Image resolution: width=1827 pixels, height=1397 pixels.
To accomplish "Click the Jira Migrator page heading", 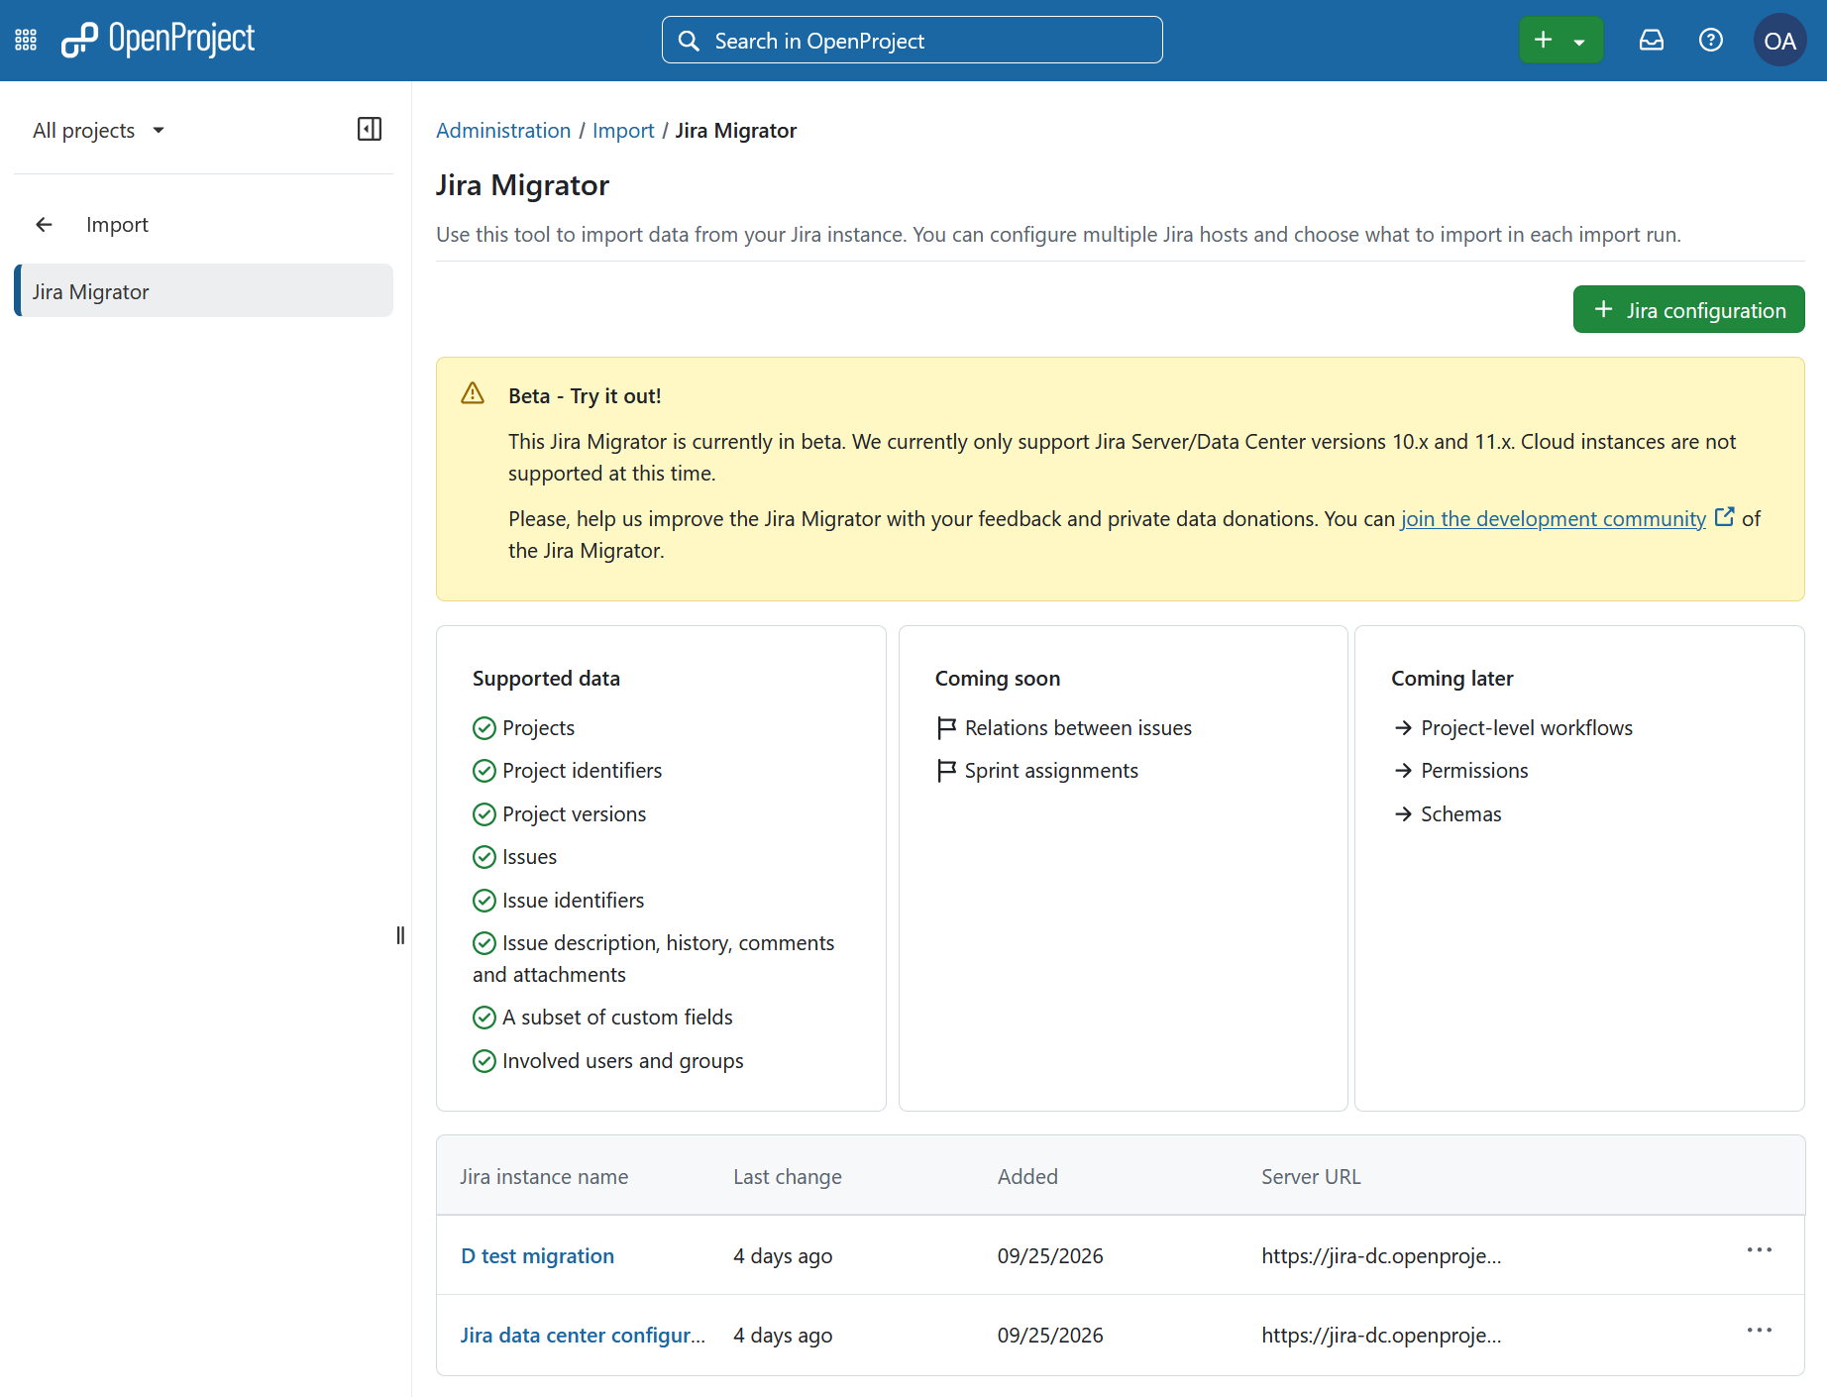I will 522,185.
